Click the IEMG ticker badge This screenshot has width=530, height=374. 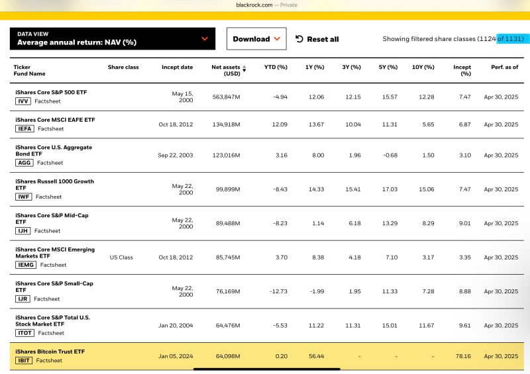(x=26, y=265)
